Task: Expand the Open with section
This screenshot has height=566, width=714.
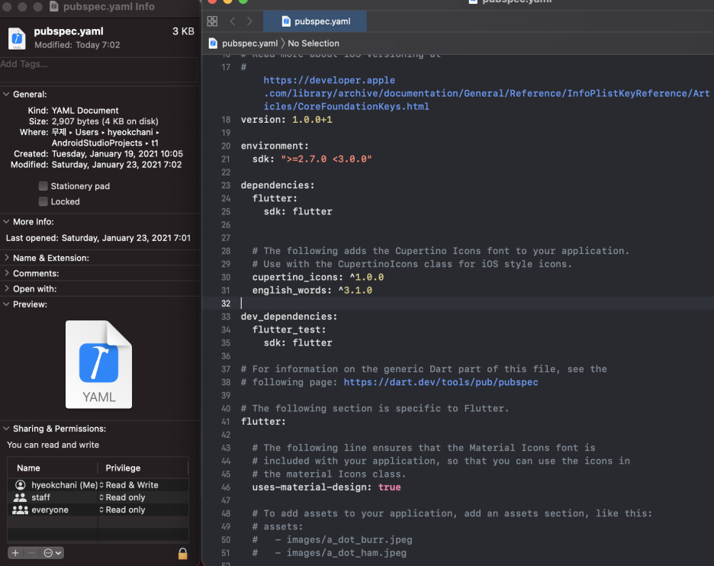Action: (6, 288)
